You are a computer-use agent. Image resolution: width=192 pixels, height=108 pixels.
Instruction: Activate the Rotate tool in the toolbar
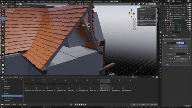point(3,22)
